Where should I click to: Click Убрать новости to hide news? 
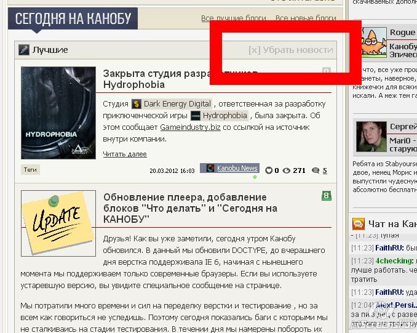[x=291, y=50]
